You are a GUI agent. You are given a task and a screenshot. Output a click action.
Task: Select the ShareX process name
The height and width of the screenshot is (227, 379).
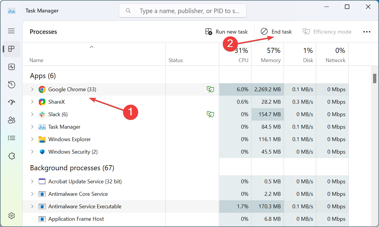(56, 102)
